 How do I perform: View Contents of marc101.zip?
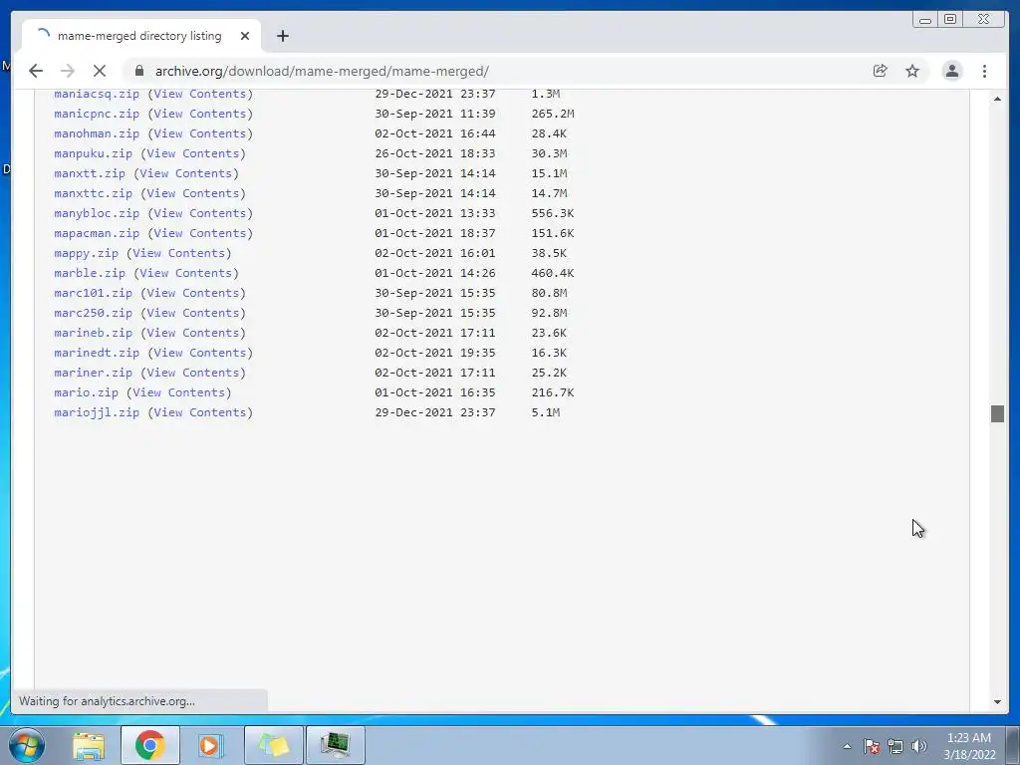tap(193, 294)
